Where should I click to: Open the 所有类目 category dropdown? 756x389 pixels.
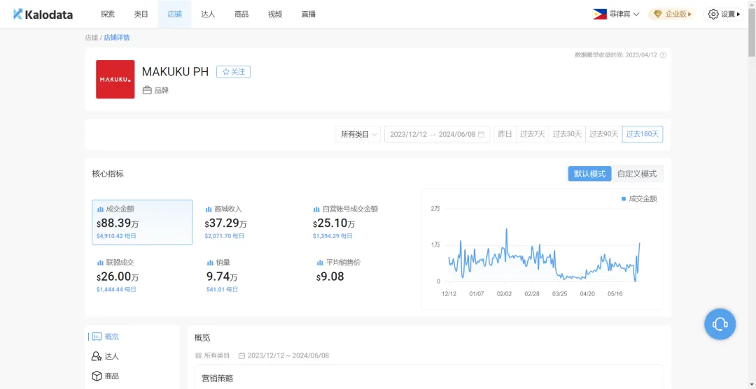pos(358,135)
